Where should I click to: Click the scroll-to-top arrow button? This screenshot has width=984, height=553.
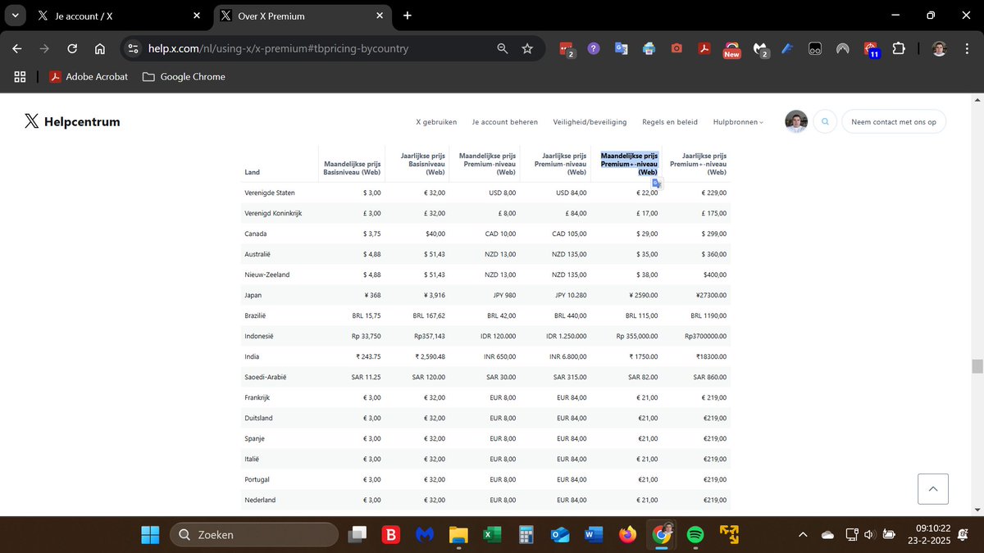pos(933,489)
